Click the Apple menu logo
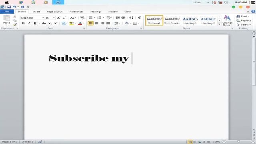This screenshot has width=256, height=144. (x=7, y=2)
